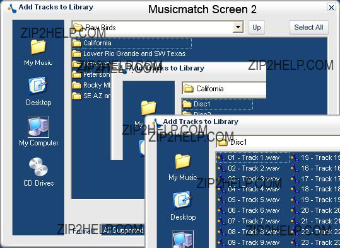The image size is (340, 248).
Task: Click My Music folder in middle California window
Action: tap(148, 108)
